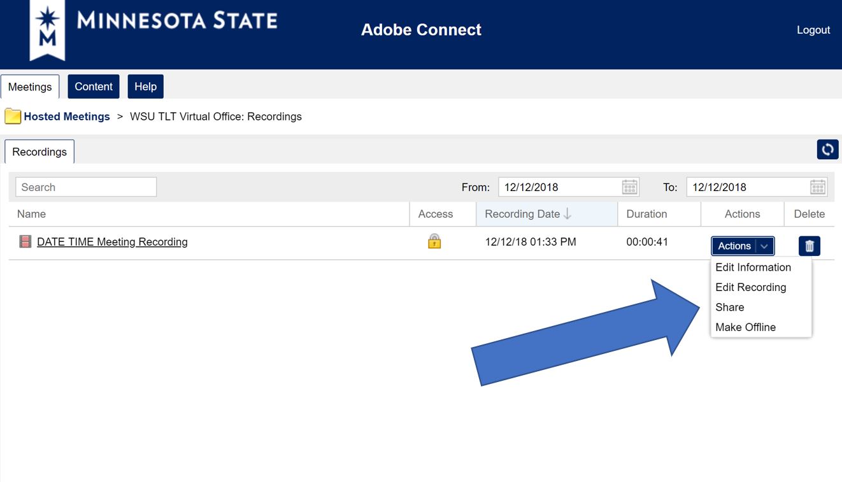Choose Make Offline menu option
This screenshot has width=842, height=482.
point(745,327)
